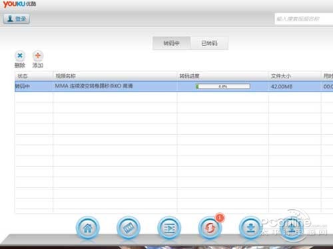Open the film strip video library icon
333x249 pixels.
[x=129, y=228]
